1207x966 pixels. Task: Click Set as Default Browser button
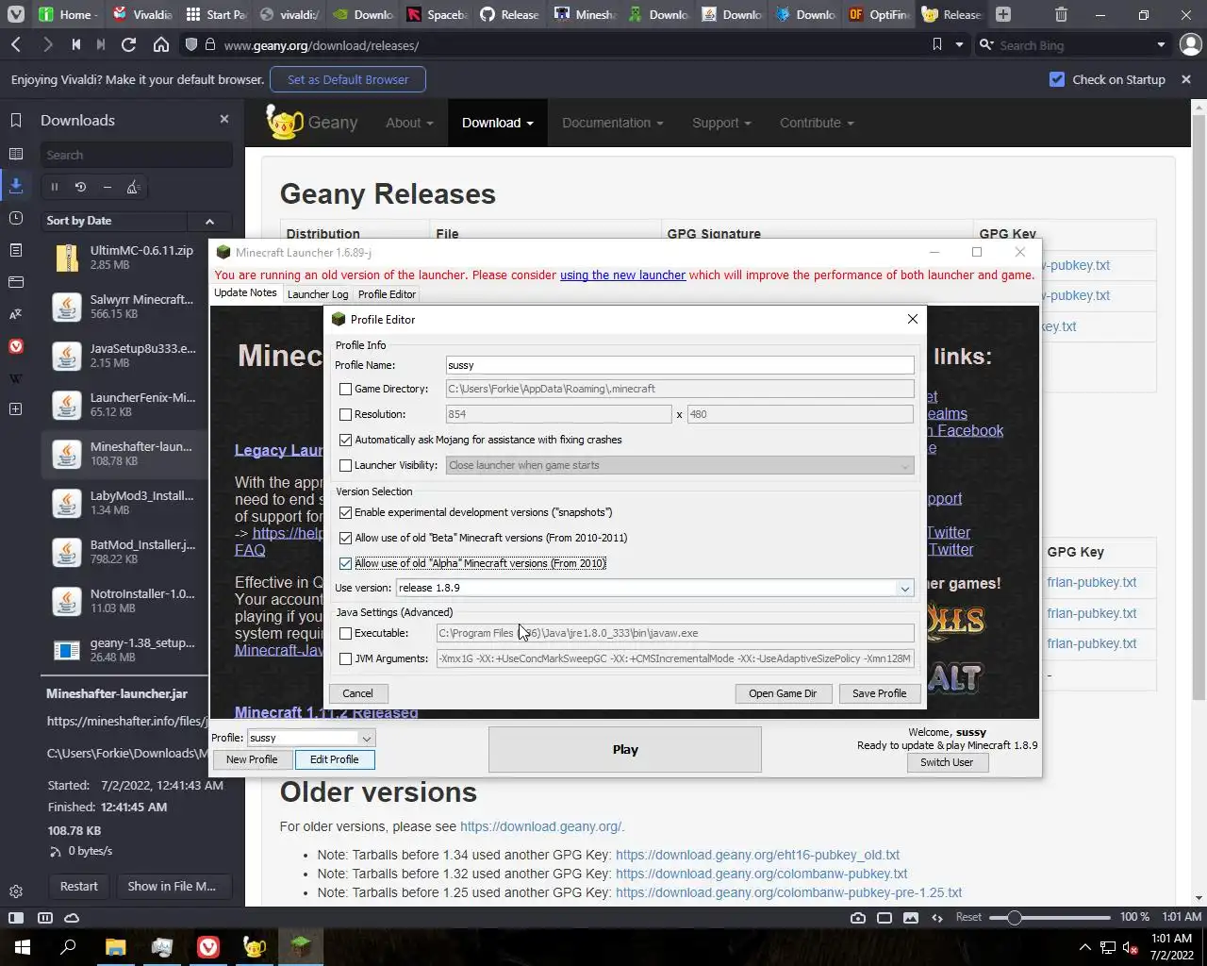pyautogui.click(x=348, y=79)
